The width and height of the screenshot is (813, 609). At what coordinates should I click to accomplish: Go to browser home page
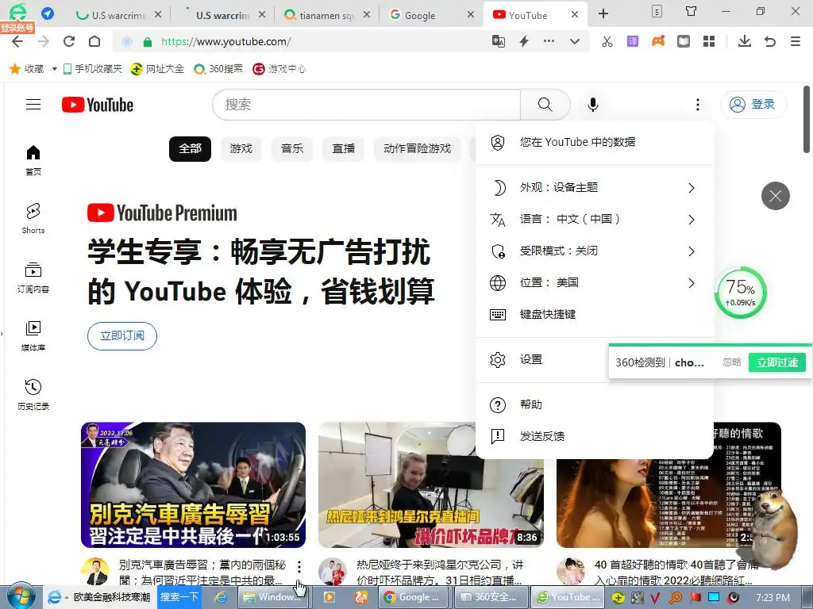94,41
